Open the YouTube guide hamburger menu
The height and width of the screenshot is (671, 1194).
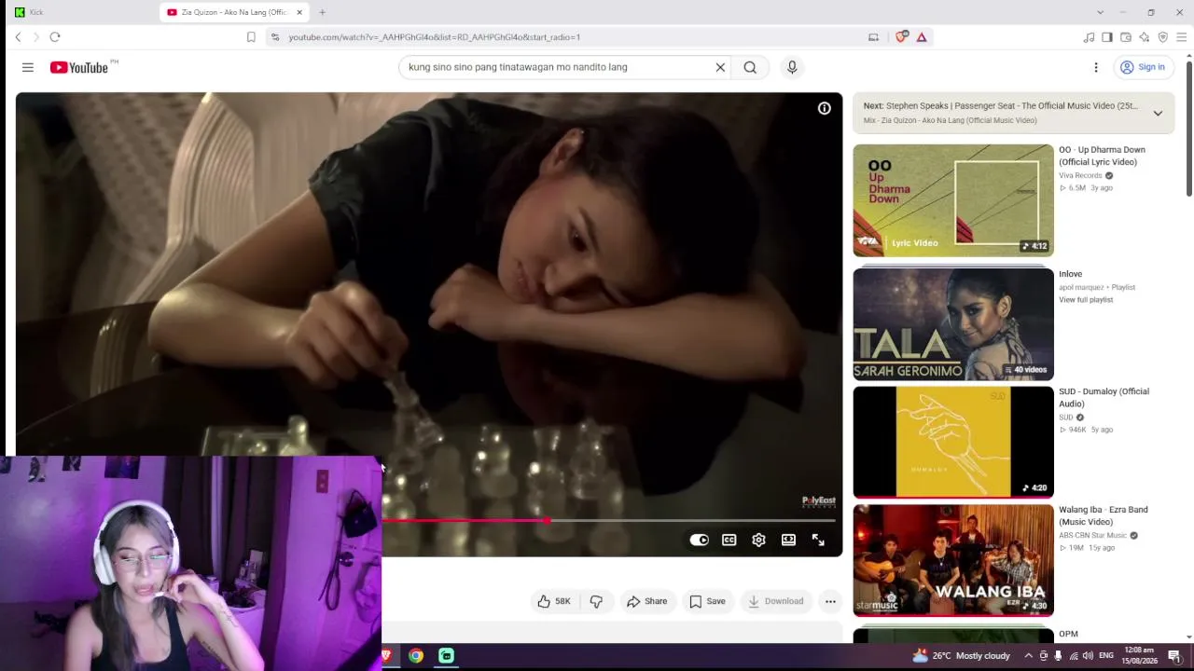point(28,67)
